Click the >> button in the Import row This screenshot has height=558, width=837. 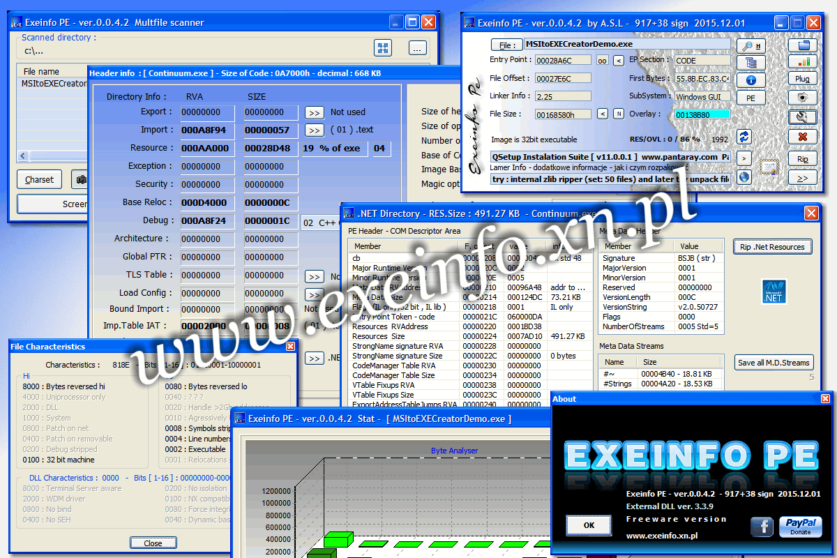click(x=315, y=130)
